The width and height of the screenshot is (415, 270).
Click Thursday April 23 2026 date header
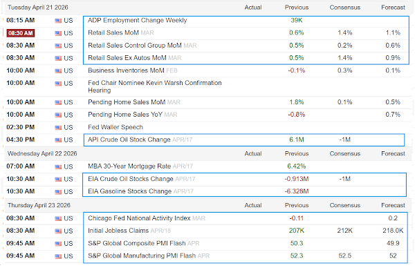coord(39,205)
